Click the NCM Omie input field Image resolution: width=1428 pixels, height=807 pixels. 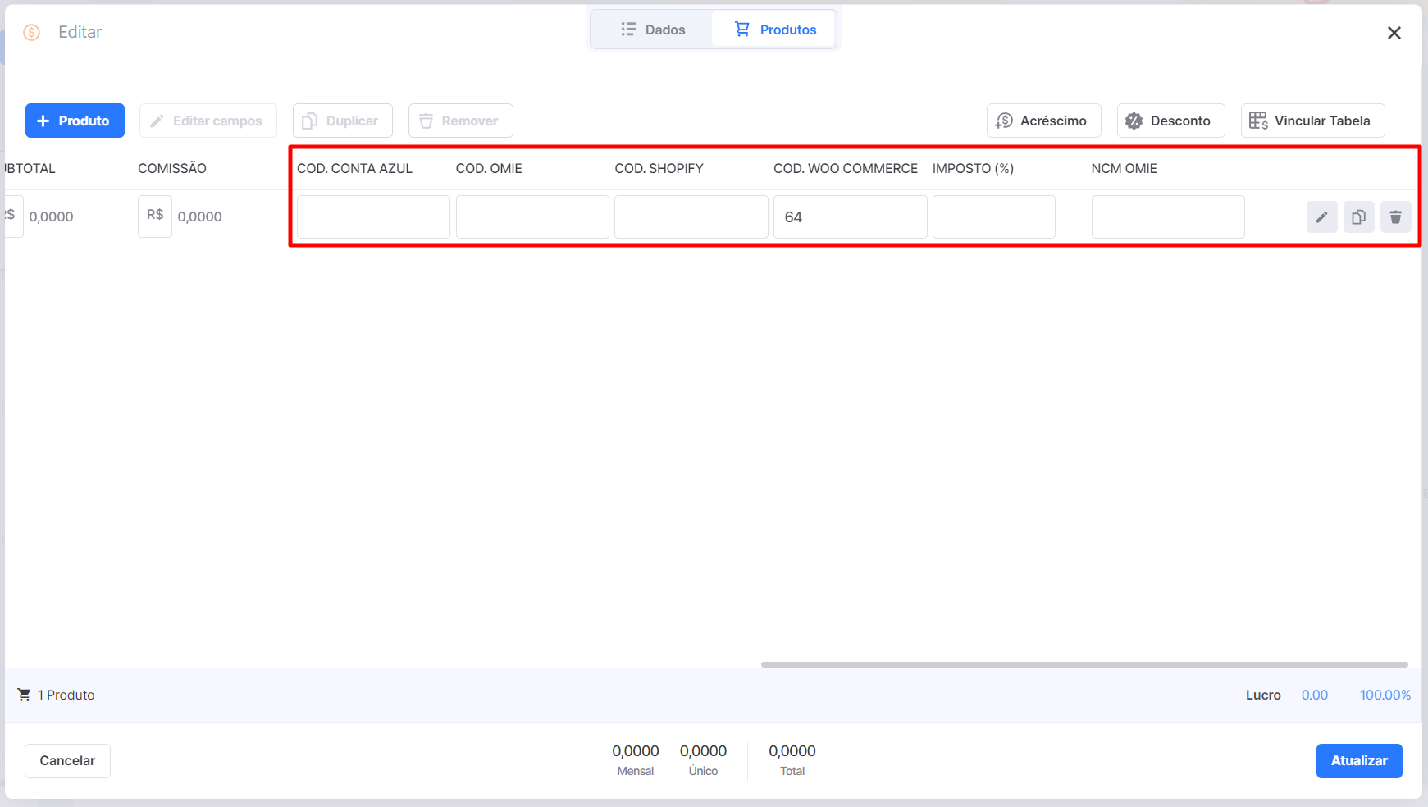[1168, 217]
